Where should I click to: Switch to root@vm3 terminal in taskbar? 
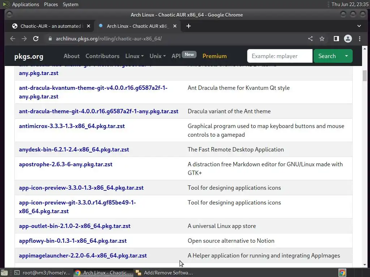pyautogui.click(x=43, y=273)
